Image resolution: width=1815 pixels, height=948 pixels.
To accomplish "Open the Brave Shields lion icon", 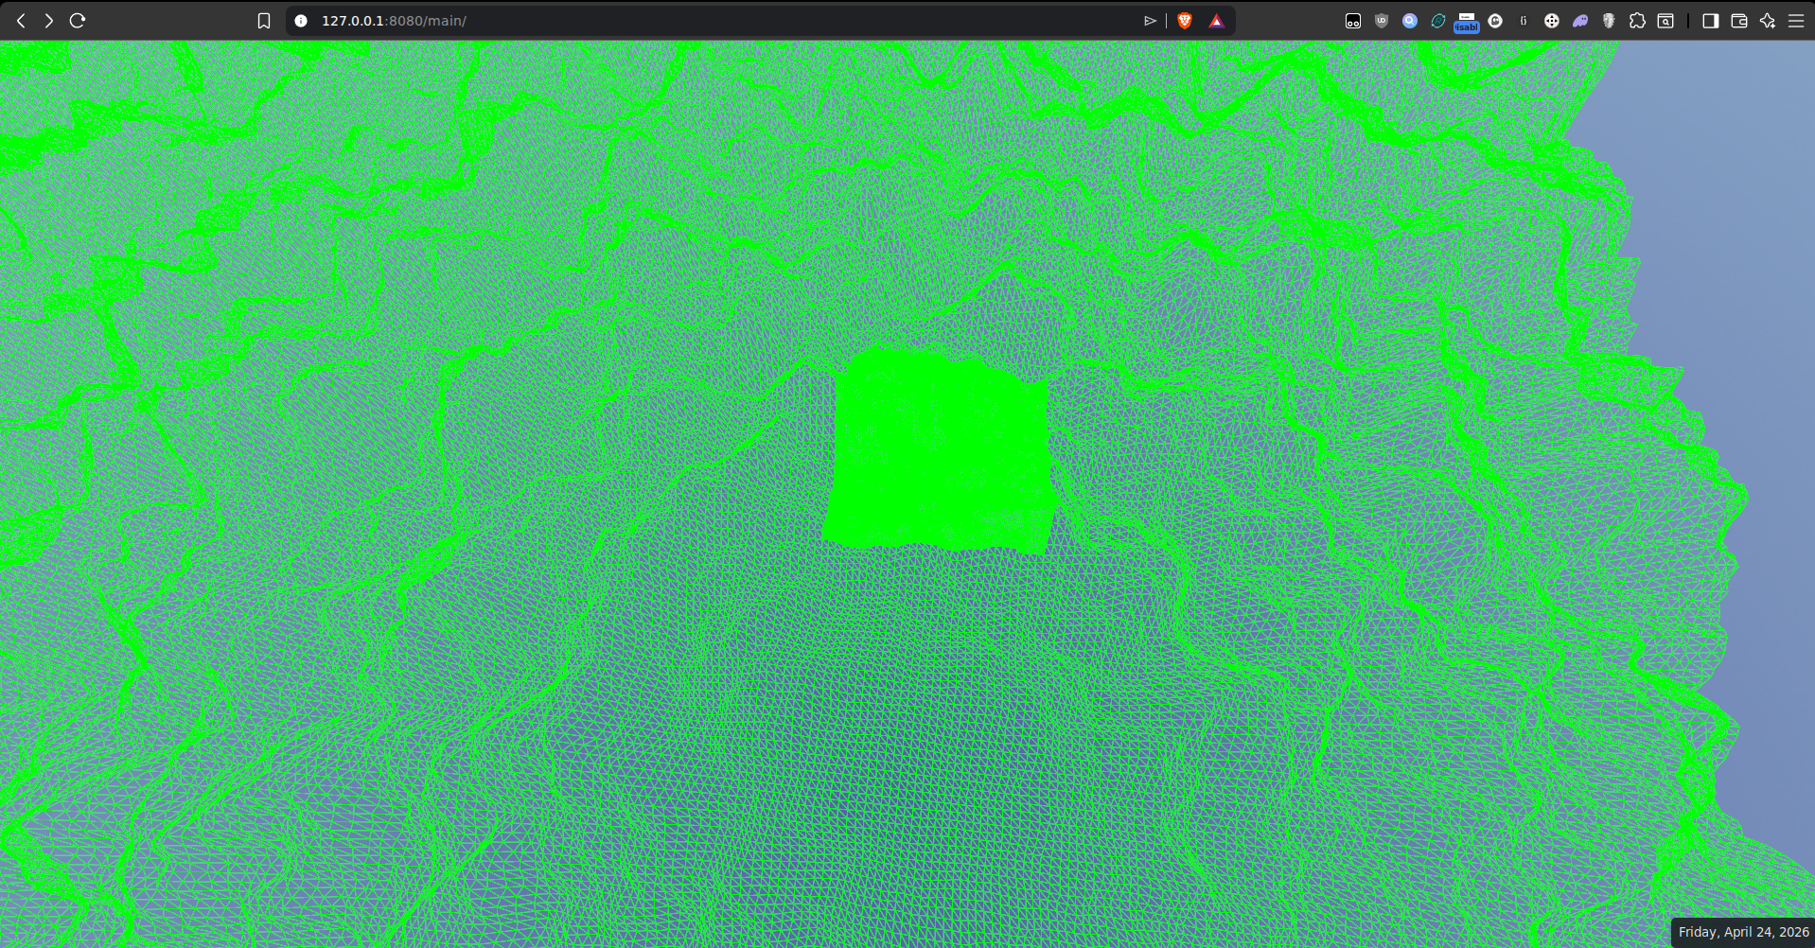I will (1185, 21).
